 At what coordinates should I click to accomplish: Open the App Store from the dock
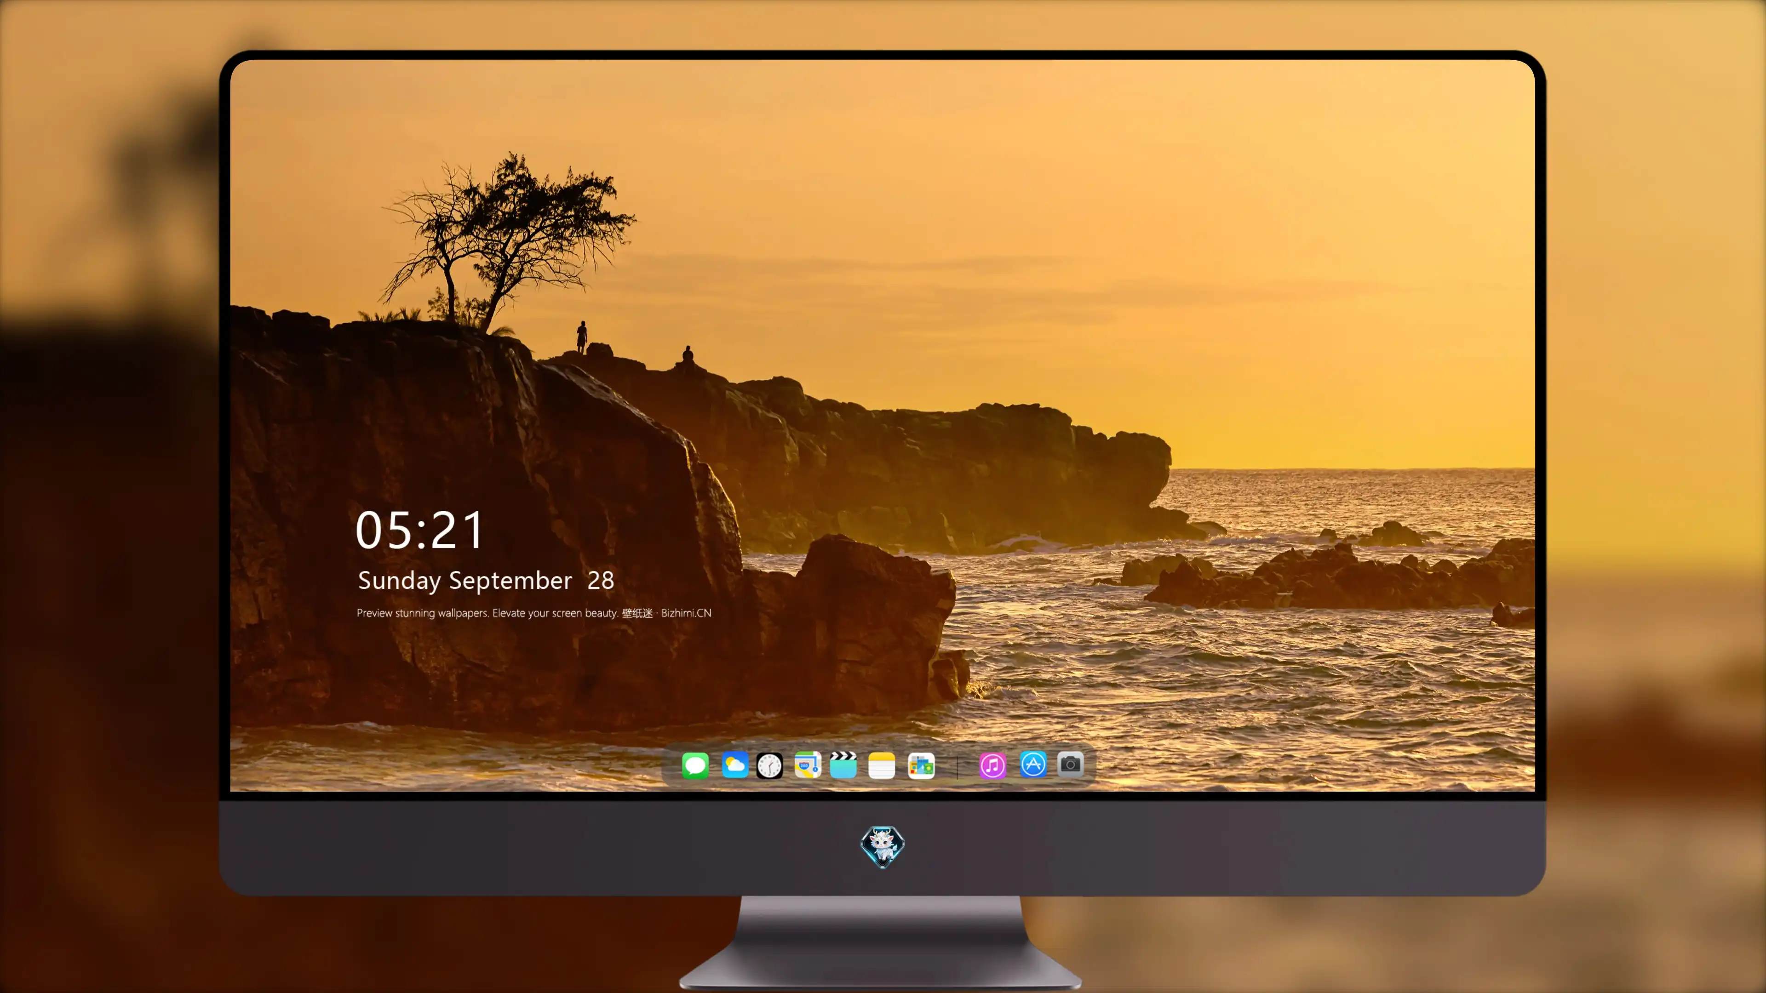click(x=1033, y=764)
